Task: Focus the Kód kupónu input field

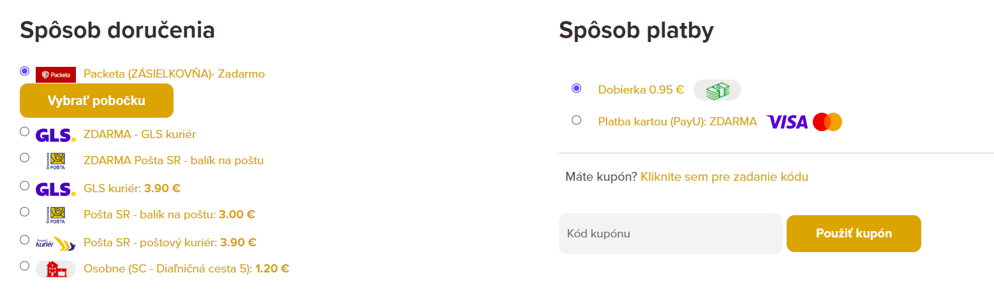Action: [670, 234]
